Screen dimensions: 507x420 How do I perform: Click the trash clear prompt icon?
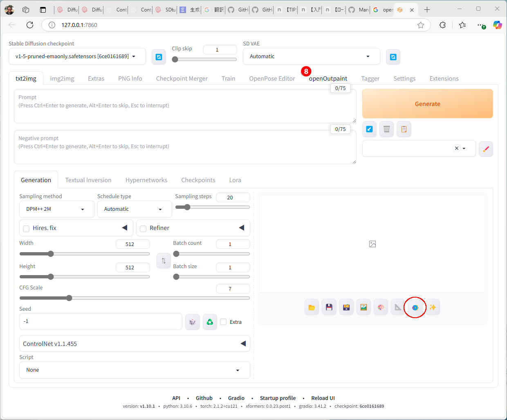(386, 129)
